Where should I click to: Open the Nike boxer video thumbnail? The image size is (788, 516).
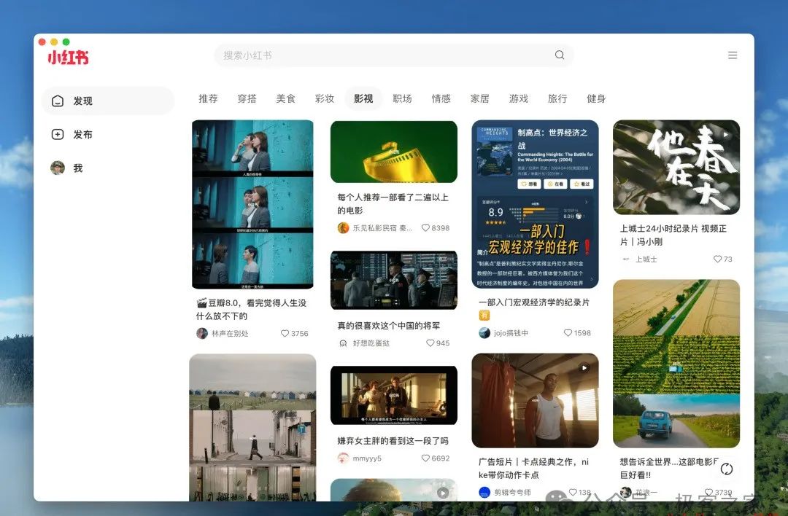coord(536,401)
